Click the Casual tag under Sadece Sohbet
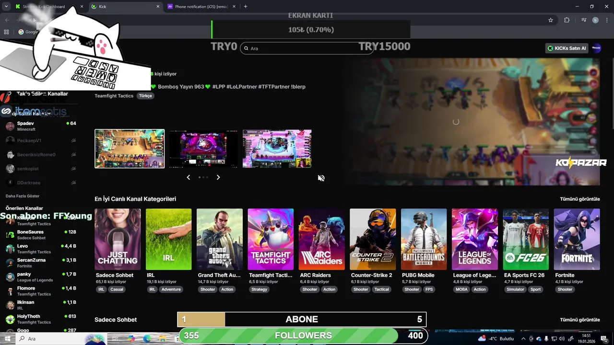 [x=117, y=289]
